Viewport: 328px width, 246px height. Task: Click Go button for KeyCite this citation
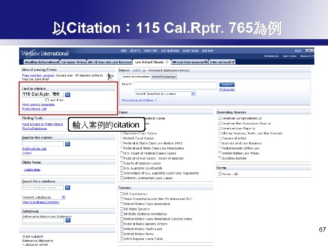tap(67, 144)
